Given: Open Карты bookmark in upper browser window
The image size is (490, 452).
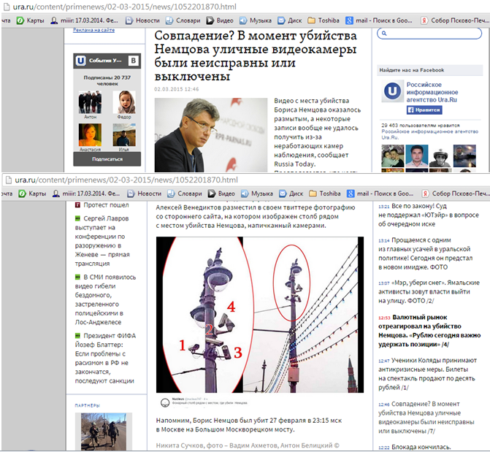Looking at the screenshot, I should pyautogui.click(x=31, y=20).
